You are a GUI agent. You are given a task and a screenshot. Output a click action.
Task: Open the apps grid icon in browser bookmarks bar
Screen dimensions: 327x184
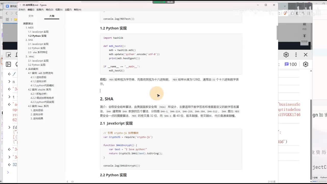coord(7,19)
